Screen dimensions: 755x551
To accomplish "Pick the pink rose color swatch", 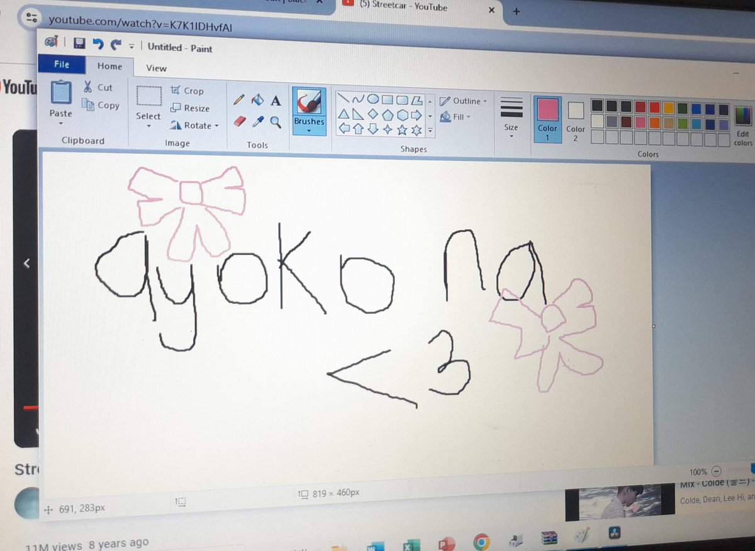I will [640, 121].
